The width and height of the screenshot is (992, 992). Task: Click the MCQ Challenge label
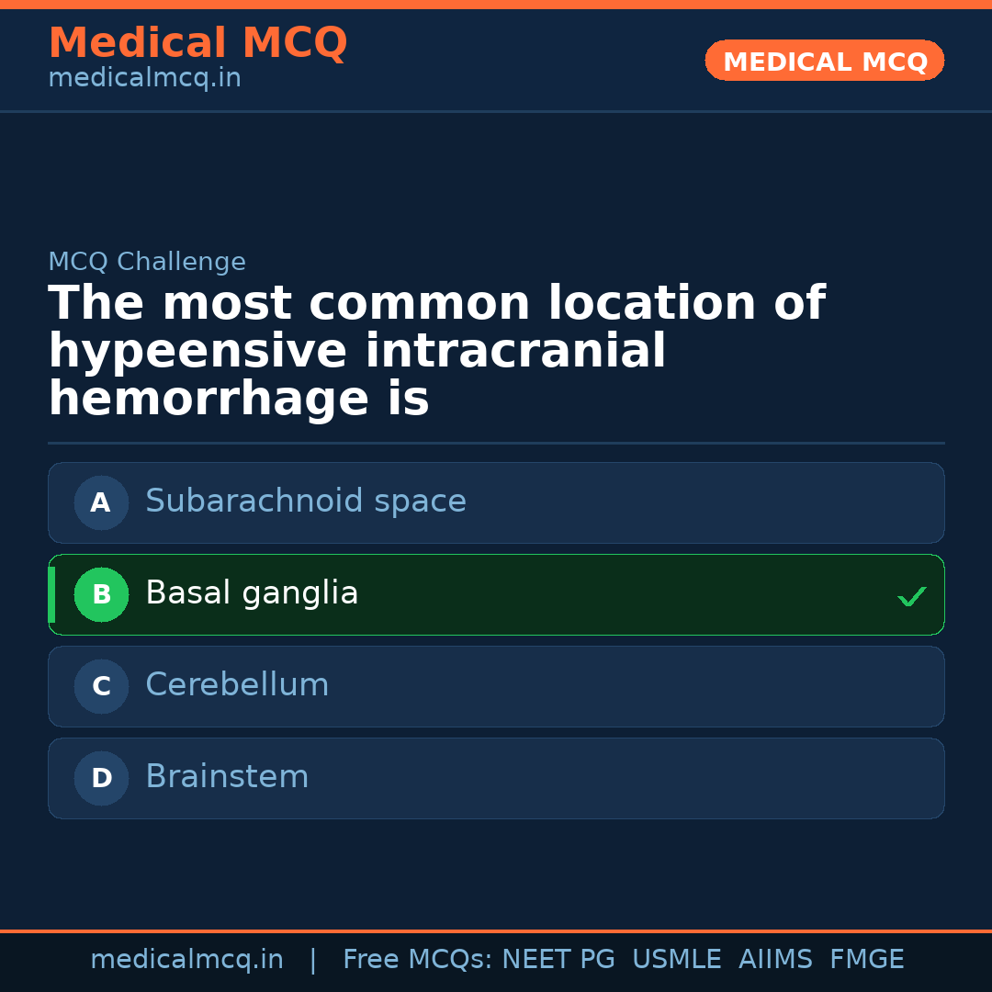coord(147,262)
